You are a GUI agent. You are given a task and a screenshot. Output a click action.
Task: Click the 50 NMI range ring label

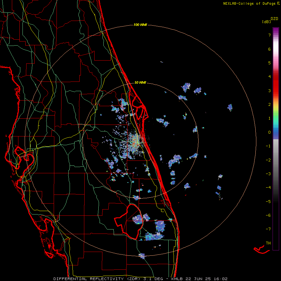pyautogui.click(x=140, y=82)
